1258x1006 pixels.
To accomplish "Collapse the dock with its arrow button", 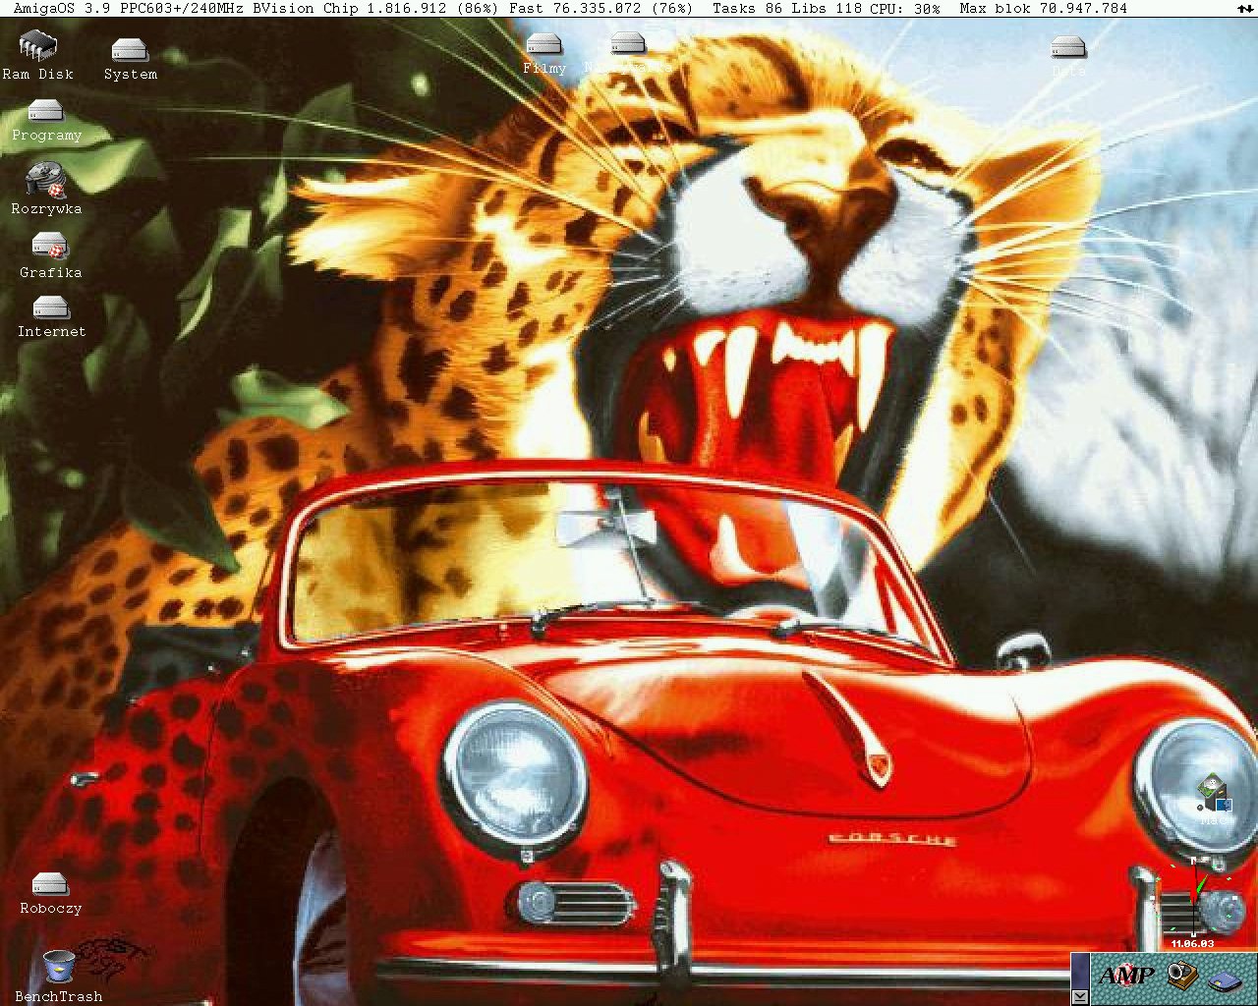I will pyautogui.click(x=1080, y=996).
